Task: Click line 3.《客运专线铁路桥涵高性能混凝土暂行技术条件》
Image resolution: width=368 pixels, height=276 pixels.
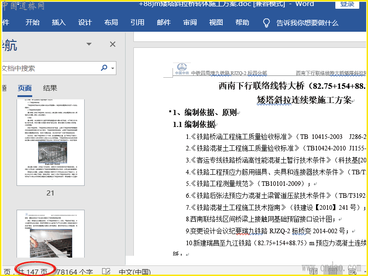Action: 276,160
